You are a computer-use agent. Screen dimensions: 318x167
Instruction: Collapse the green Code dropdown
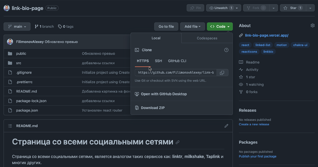pos(220,27)
